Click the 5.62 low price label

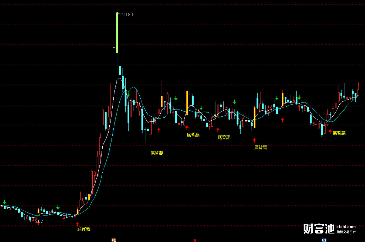(39, 222)
